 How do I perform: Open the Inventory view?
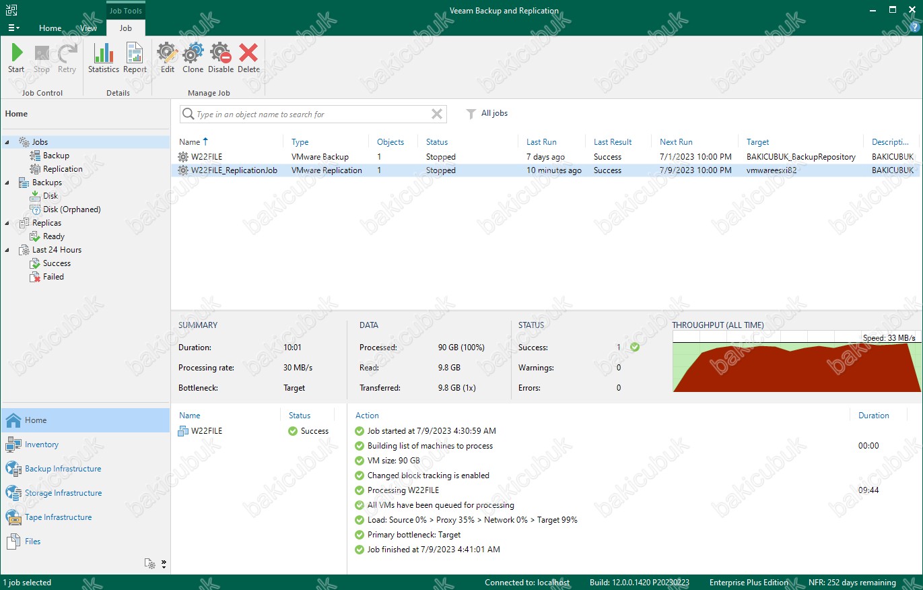click(42, 445)
